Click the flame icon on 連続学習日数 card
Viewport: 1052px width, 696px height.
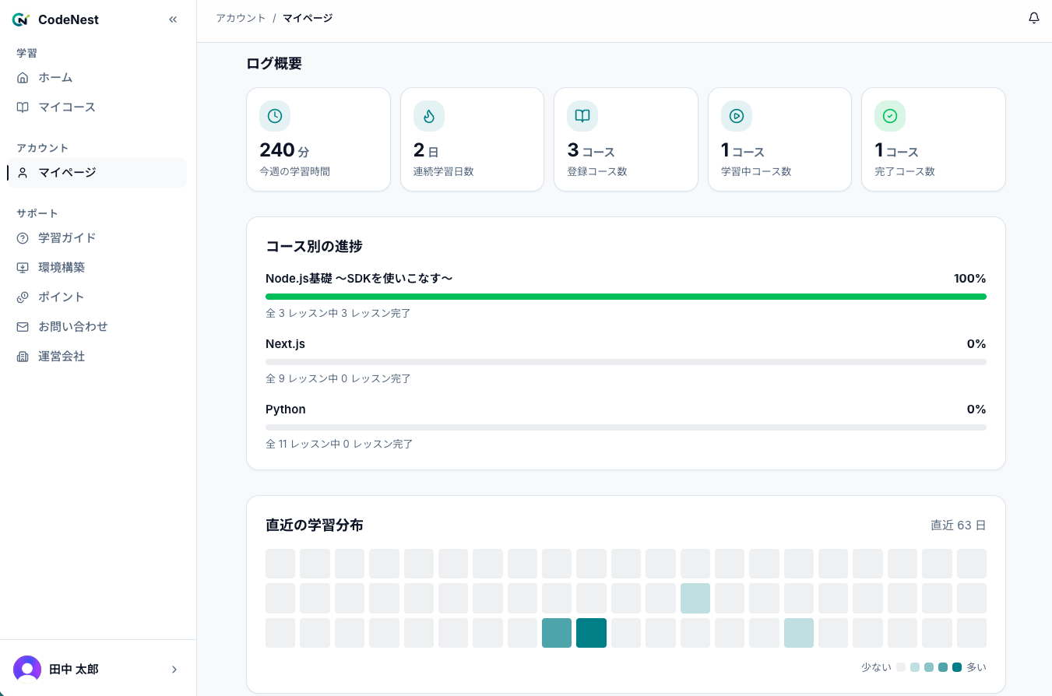coord(429,116)
